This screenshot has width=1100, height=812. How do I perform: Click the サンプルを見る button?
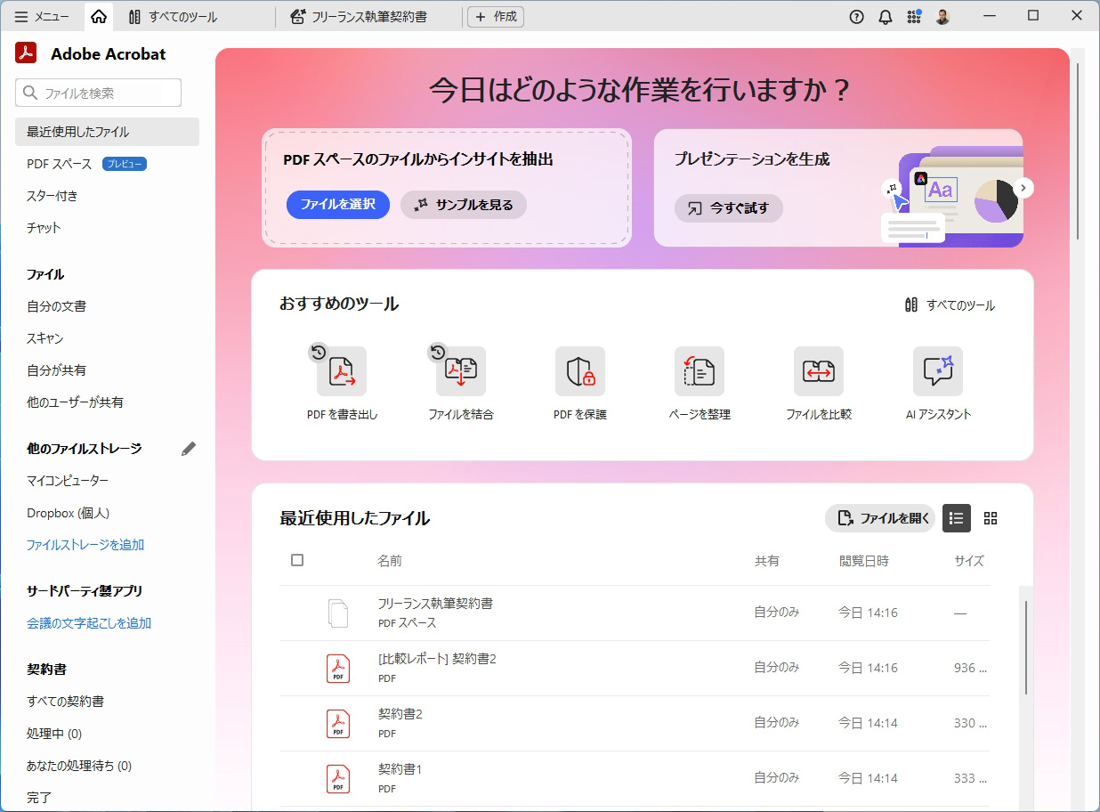pyautogui.click(x=464, y=205)
